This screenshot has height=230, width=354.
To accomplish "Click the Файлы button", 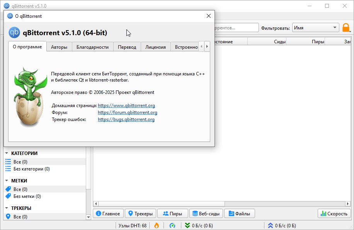I will (240, 213).
